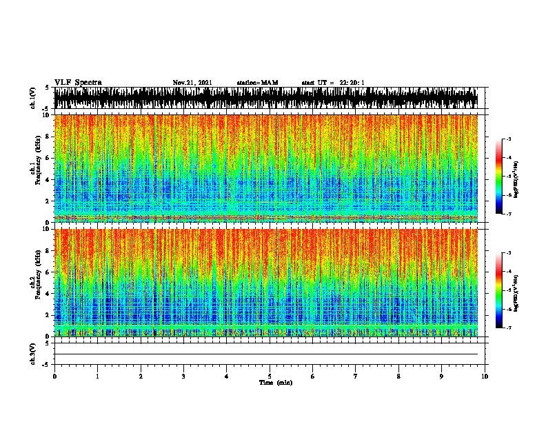
Task: Select the date label "Nov.21, 2021"
Action: [192, 83]
